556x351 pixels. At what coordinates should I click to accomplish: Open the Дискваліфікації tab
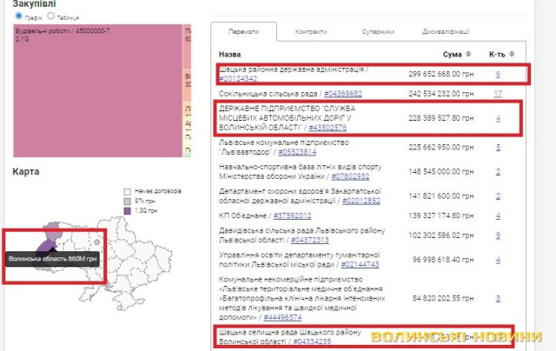point(447,31)
